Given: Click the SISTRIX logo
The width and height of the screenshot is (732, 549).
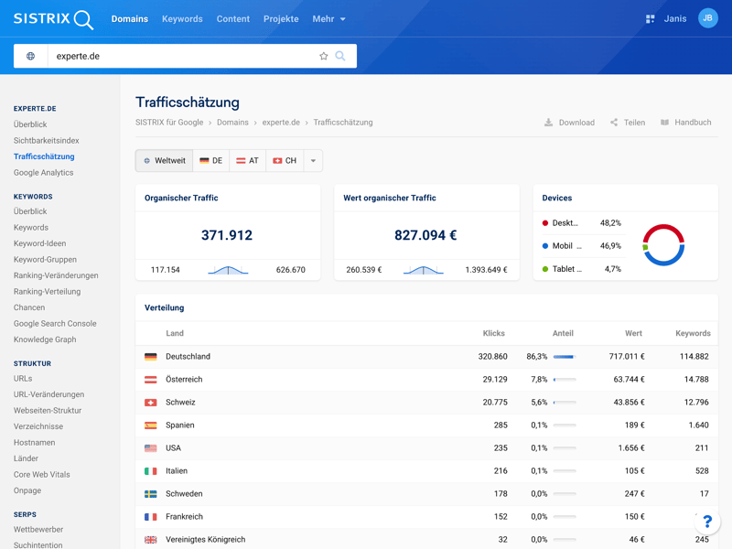Looking at the screenshot, I should pyautogui.click(x=53, y=19).
